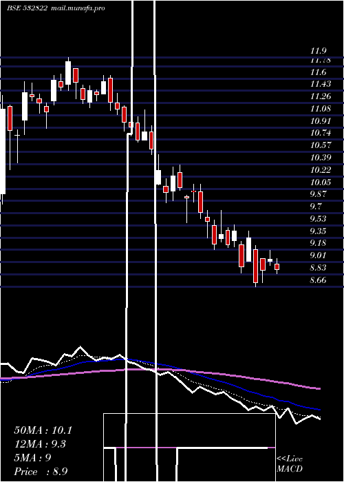This screenshot has width=344, height=482.
Task: Click the 10.91 price axis label
Action: pos(321,120)
